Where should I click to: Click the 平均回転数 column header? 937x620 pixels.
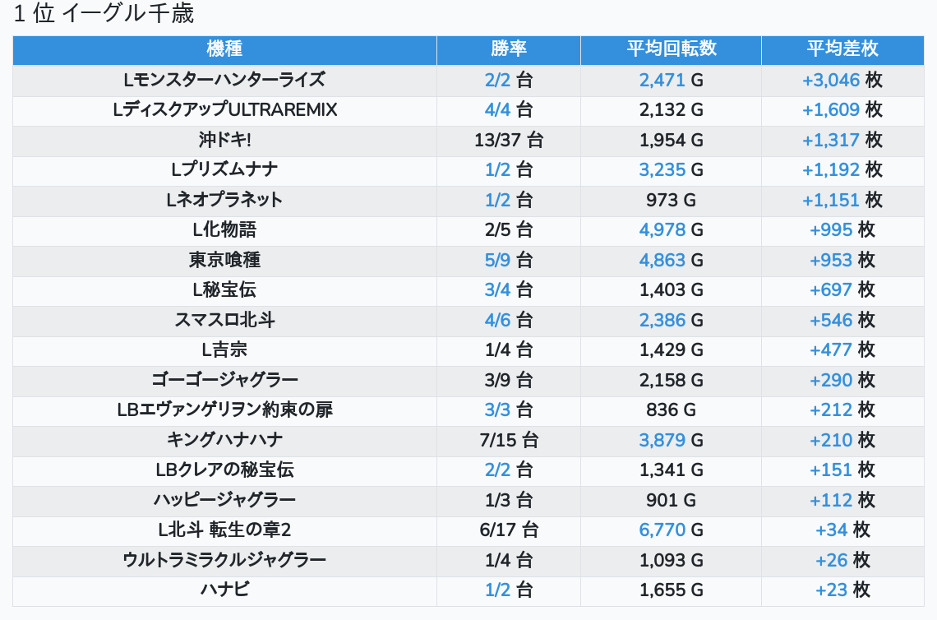coord(671,49)
